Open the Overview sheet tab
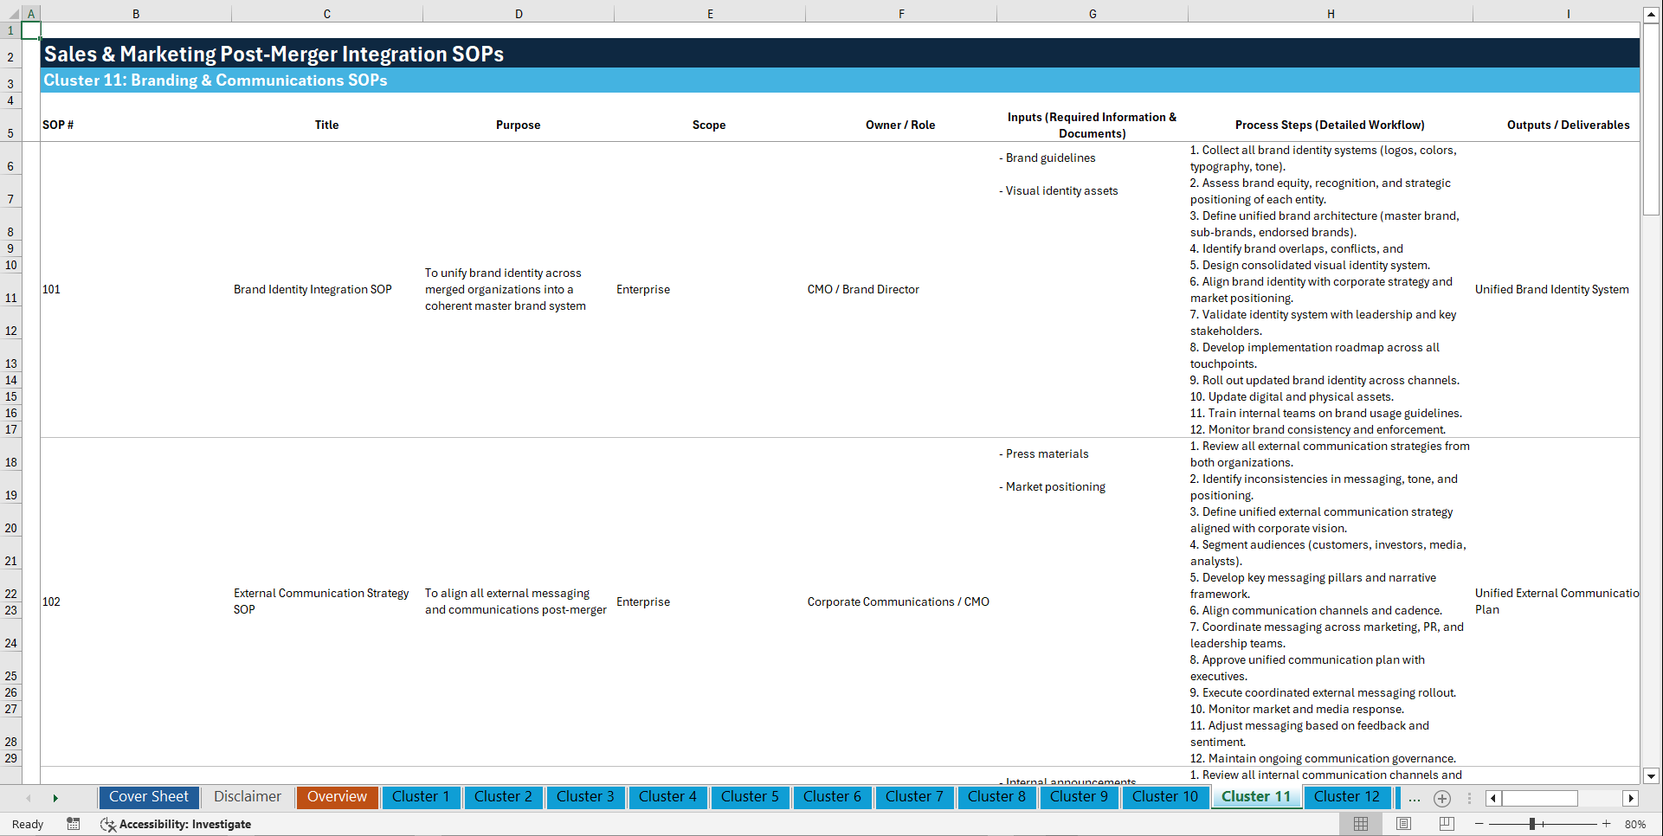1663x836 pixels. coord(337,797)
